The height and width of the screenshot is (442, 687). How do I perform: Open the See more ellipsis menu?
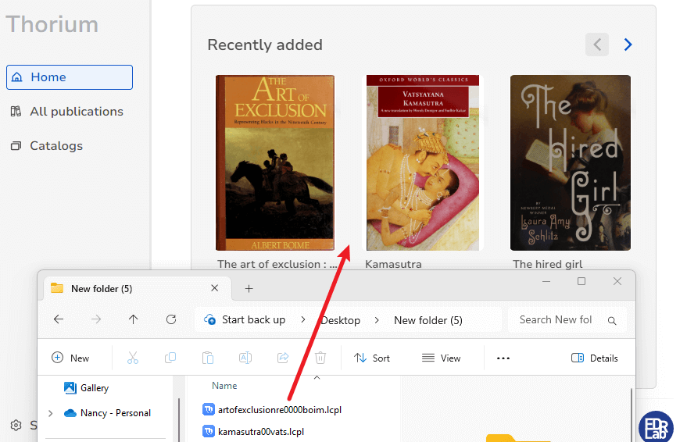click(503, 358)
